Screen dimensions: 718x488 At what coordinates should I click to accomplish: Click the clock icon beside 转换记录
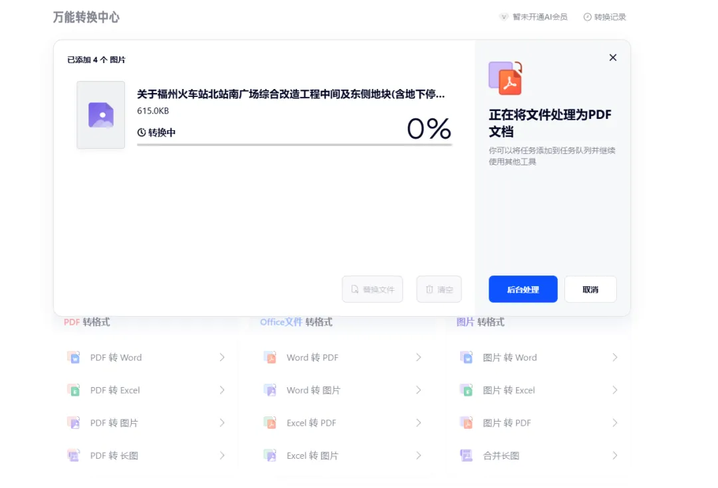click(587, 17)
